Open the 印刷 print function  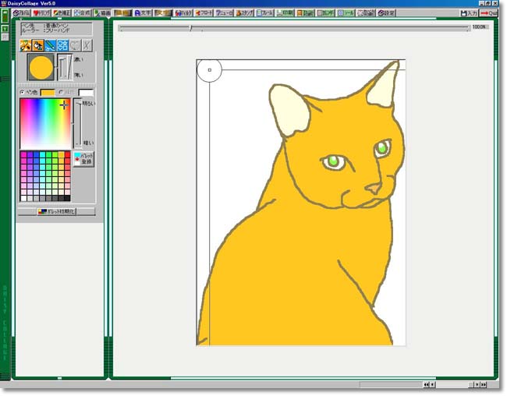[286, 13]
